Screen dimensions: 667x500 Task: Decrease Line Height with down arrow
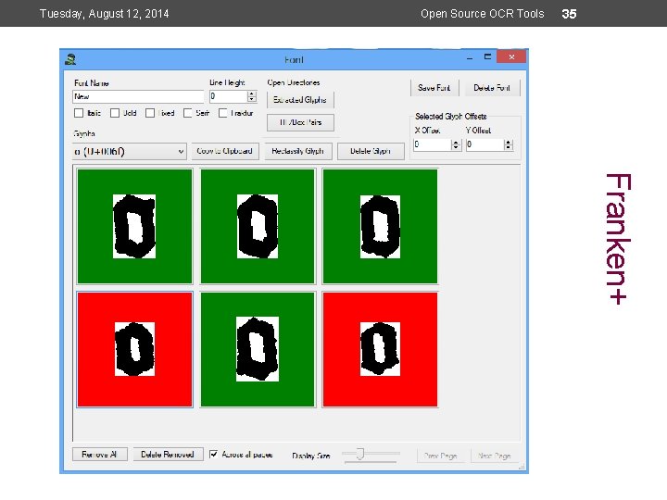(x=252, y=99)
